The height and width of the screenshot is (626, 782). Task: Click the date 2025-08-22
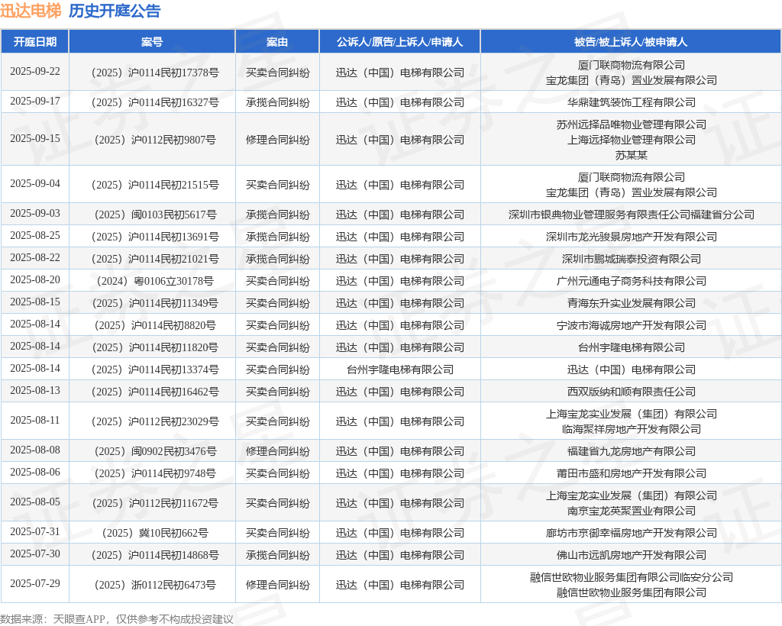pyautogui.click(x=35, y=258)
